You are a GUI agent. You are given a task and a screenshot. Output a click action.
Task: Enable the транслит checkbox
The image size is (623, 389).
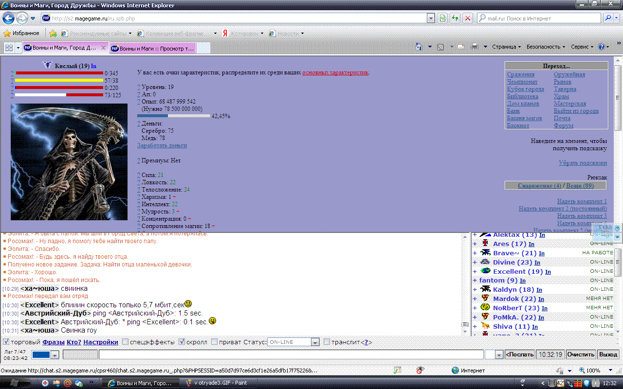[327, 342]
